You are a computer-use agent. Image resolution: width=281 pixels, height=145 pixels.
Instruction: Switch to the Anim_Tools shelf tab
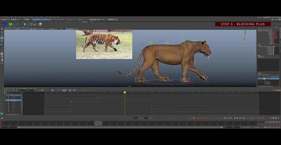pos(85,22)
